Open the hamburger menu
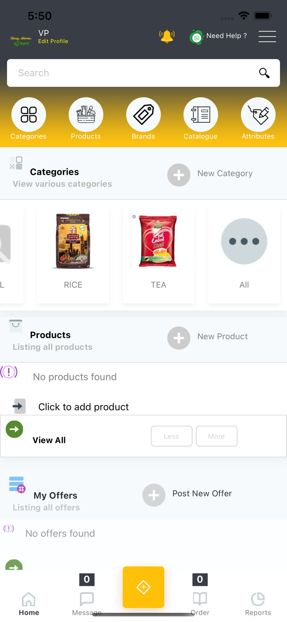This screenshot has width=287, height=622. [267, 36]
